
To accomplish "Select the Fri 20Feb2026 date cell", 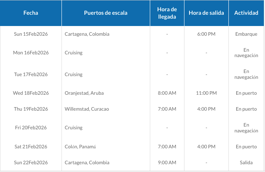I will tap(31, 128).
